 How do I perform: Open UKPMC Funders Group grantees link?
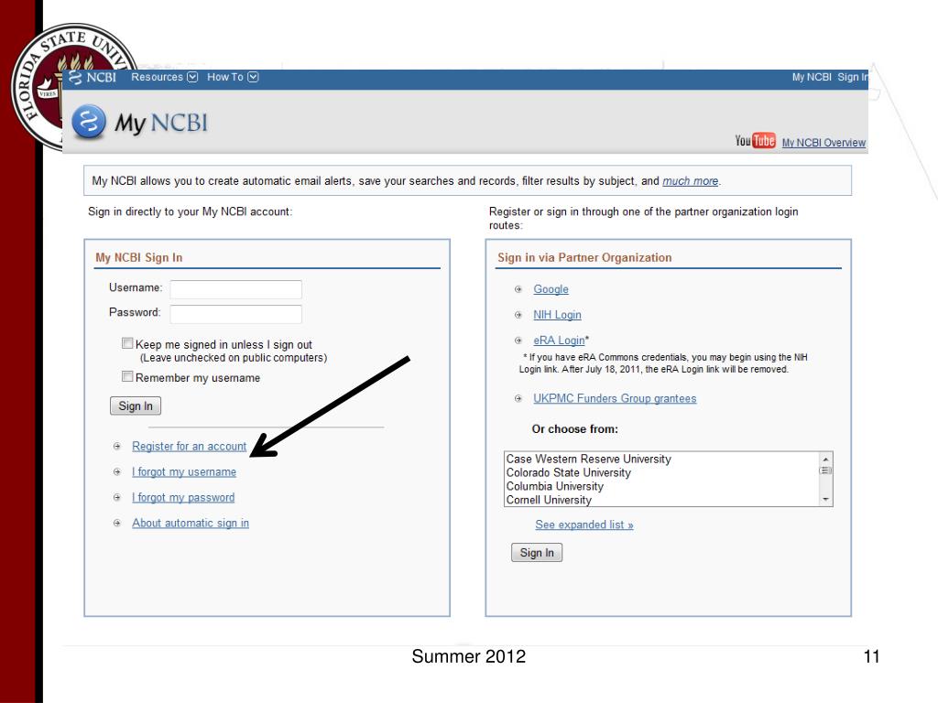615,399
